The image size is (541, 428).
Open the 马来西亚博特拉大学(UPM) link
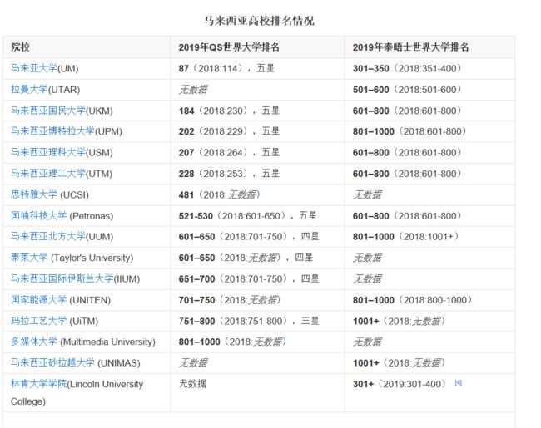52,131
